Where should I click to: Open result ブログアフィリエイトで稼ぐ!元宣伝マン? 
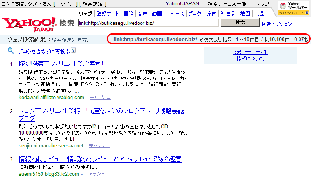101,114
